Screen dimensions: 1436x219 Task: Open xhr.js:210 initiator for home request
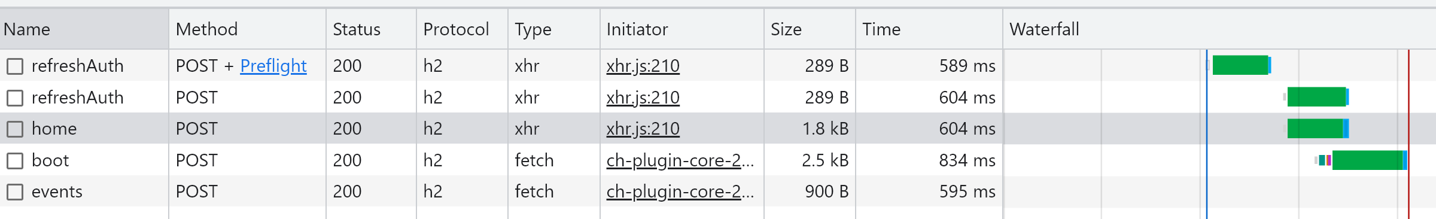pos(643,129)
